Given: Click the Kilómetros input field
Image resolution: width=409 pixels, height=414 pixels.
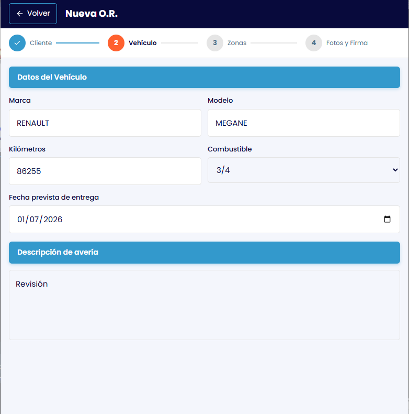Looking at the screenshot, I should pyautogui.click(x=105, y=171).
